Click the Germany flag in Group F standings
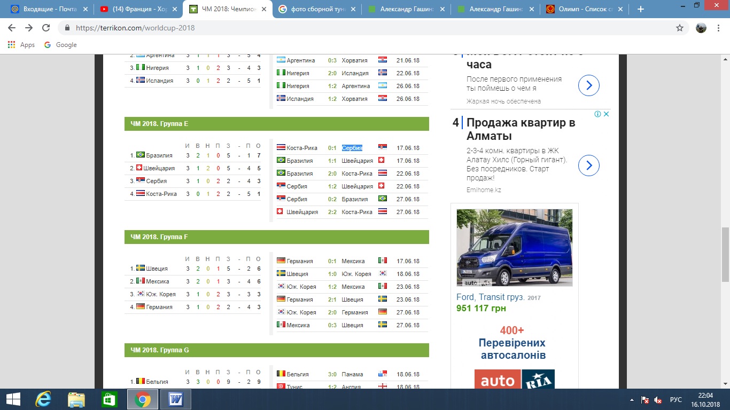Image resolution: width=730 pixels, height=410 pixels. pyautogui.click(x=141, y=306)
